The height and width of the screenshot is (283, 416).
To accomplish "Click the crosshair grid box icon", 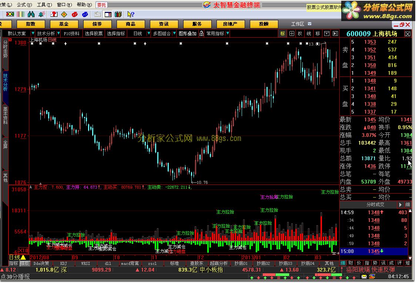I will pyautogui.click(x=292, y=33).
